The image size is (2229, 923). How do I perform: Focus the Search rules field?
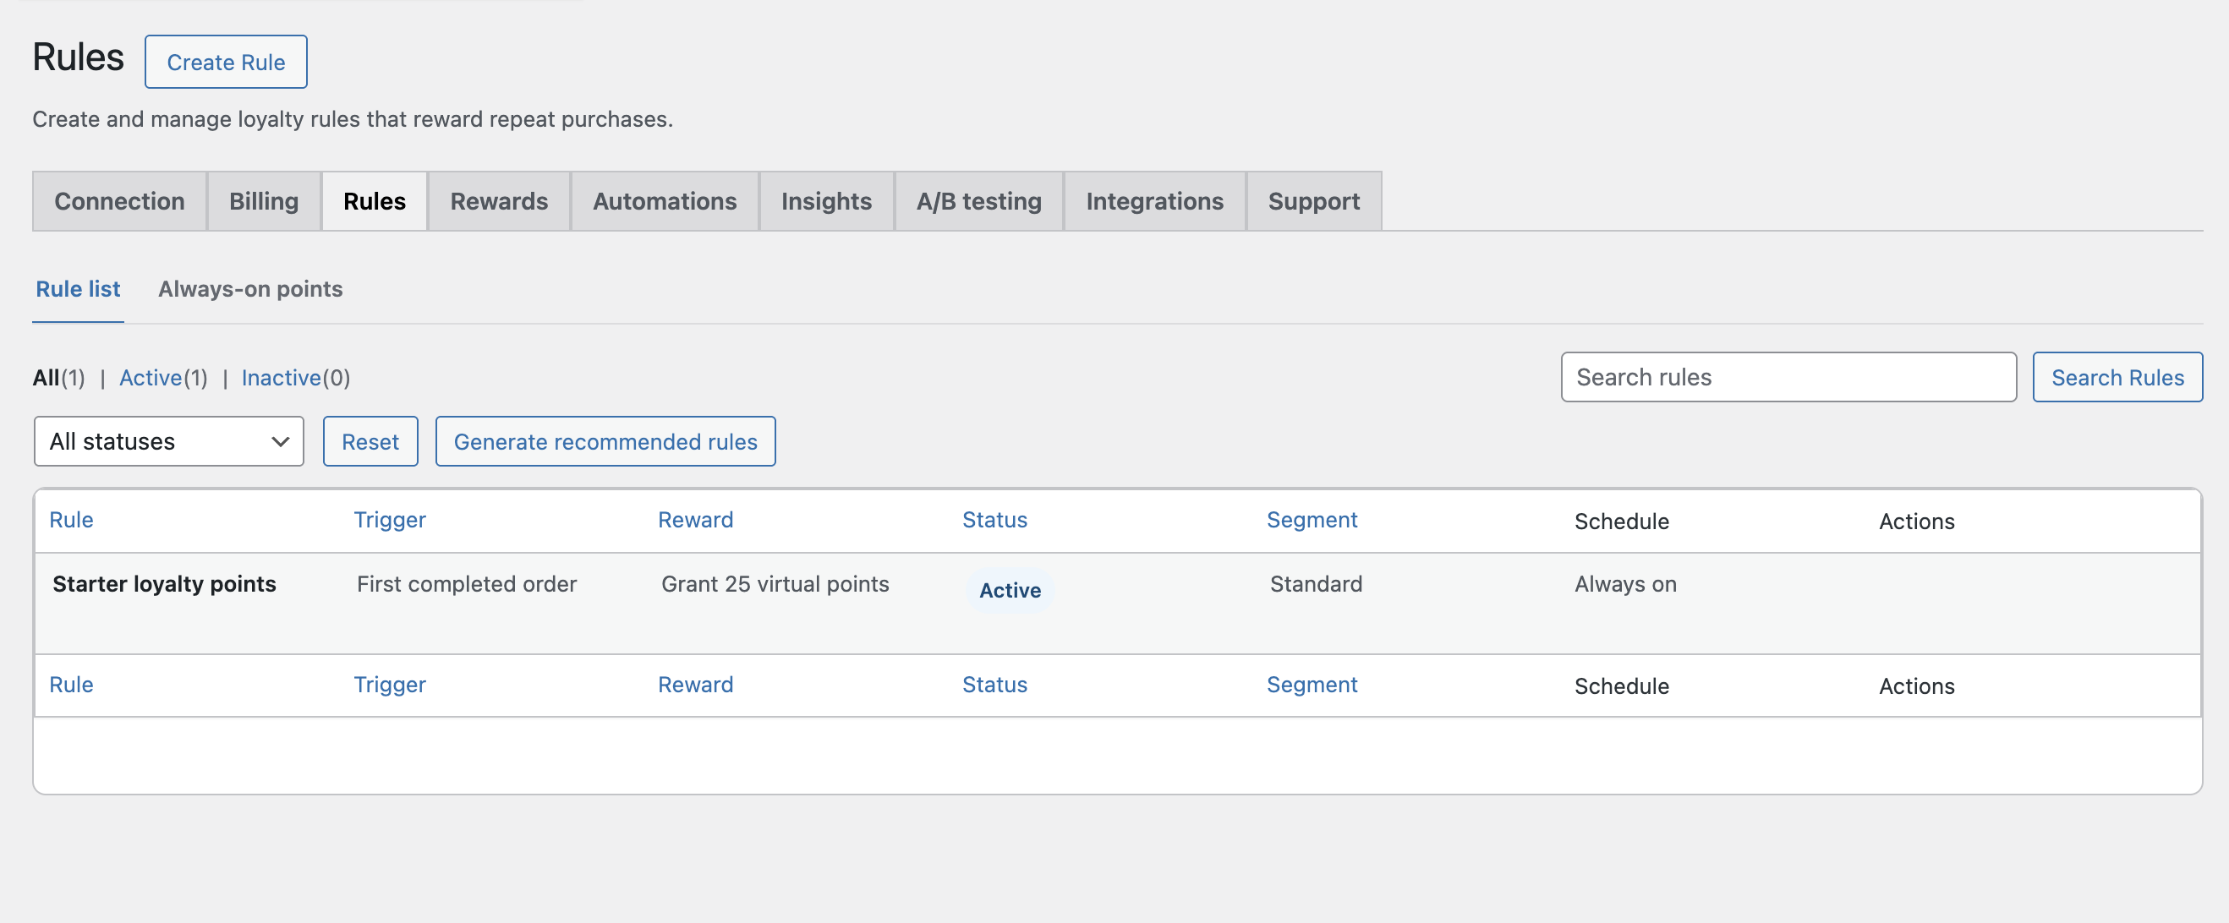point(1788,377)
